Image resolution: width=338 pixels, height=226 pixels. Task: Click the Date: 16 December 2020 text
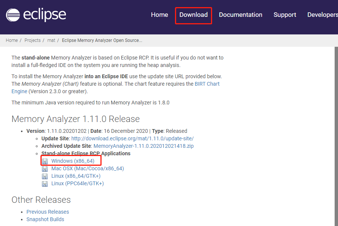119,131
